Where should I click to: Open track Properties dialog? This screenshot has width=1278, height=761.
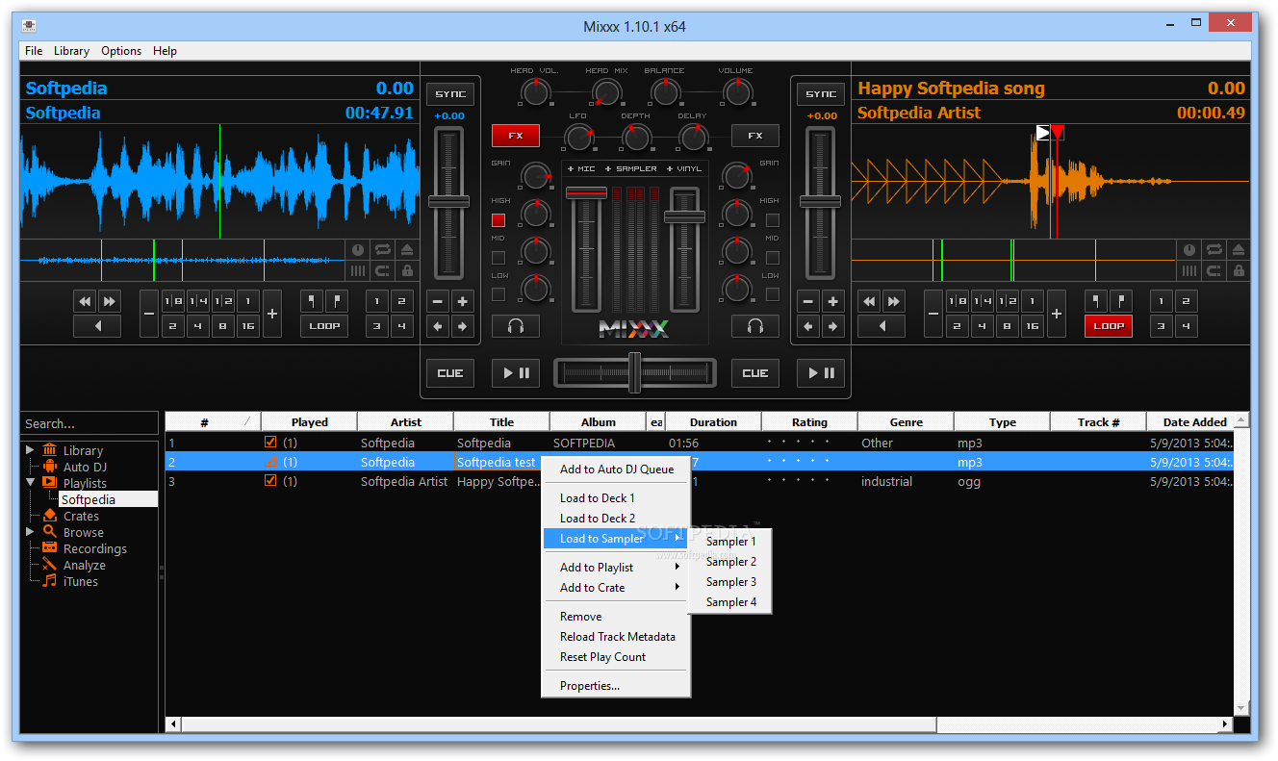(x=616, y=686)
